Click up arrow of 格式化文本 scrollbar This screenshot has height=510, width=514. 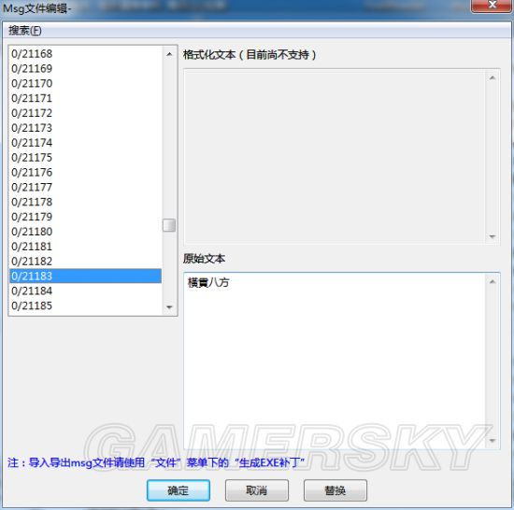493,78
